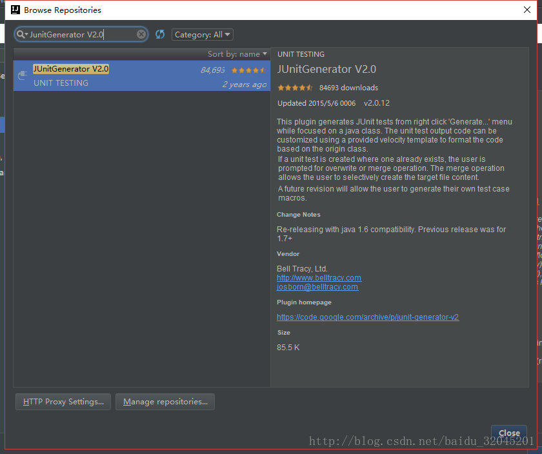Reload the plugin list with the refresh icon
542x454 pixels.
(x=160, y=34)
